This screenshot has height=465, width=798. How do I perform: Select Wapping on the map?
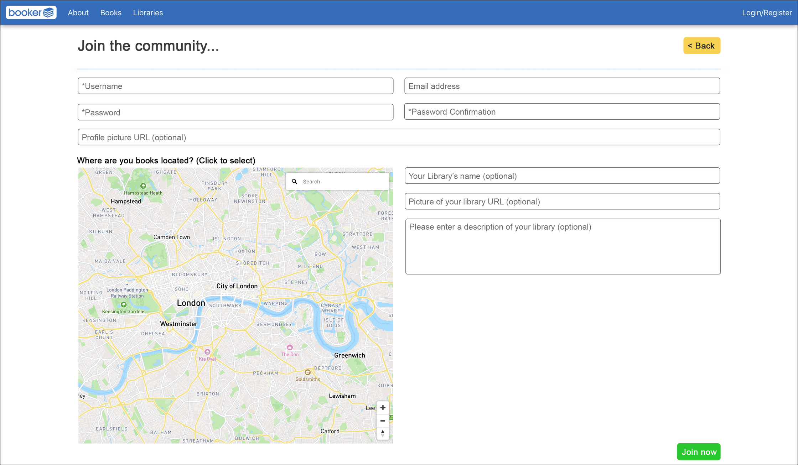275,303
